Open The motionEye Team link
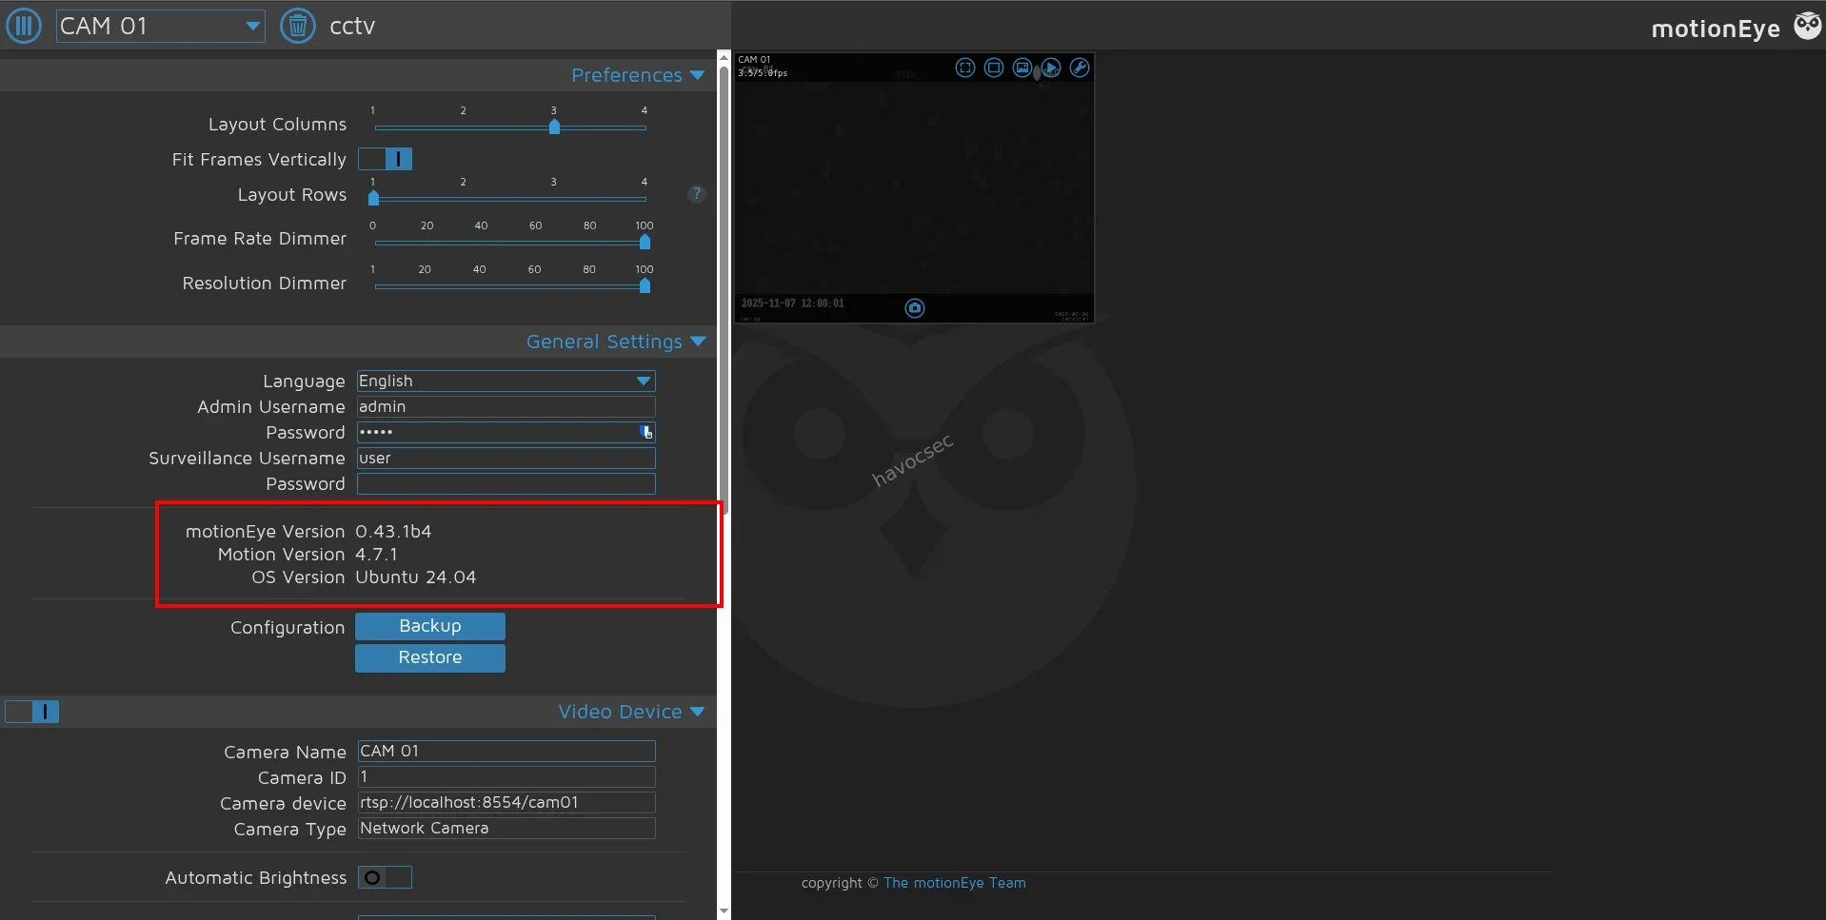The image size is (1826, 920). [955, 883]
